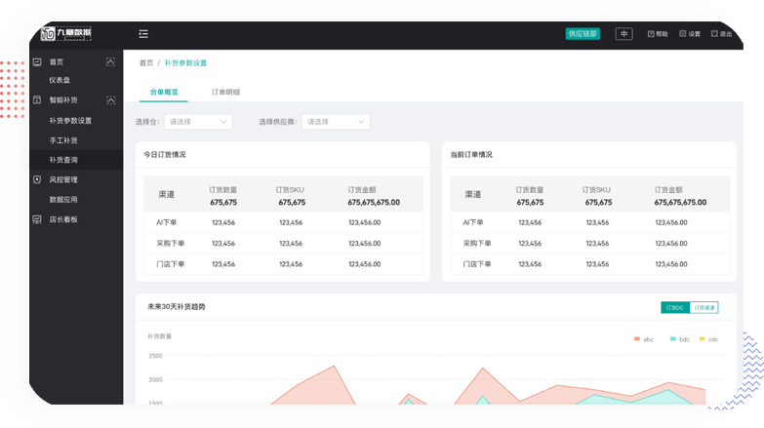Click 675,675,675.00 total in 今日订货情况
This screenshot has width=764, height=428.
click(374, 202)
